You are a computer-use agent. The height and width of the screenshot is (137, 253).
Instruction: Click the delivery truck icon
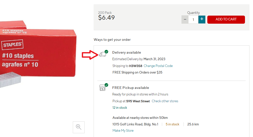click(102, 54)
